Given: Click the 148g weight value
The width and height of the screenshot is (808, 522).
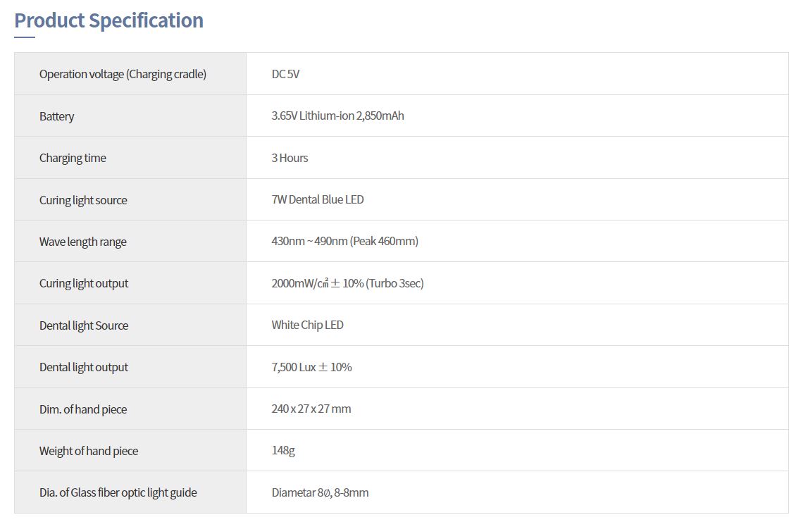Looking at the screenshot, I should [x=283, y=451].
